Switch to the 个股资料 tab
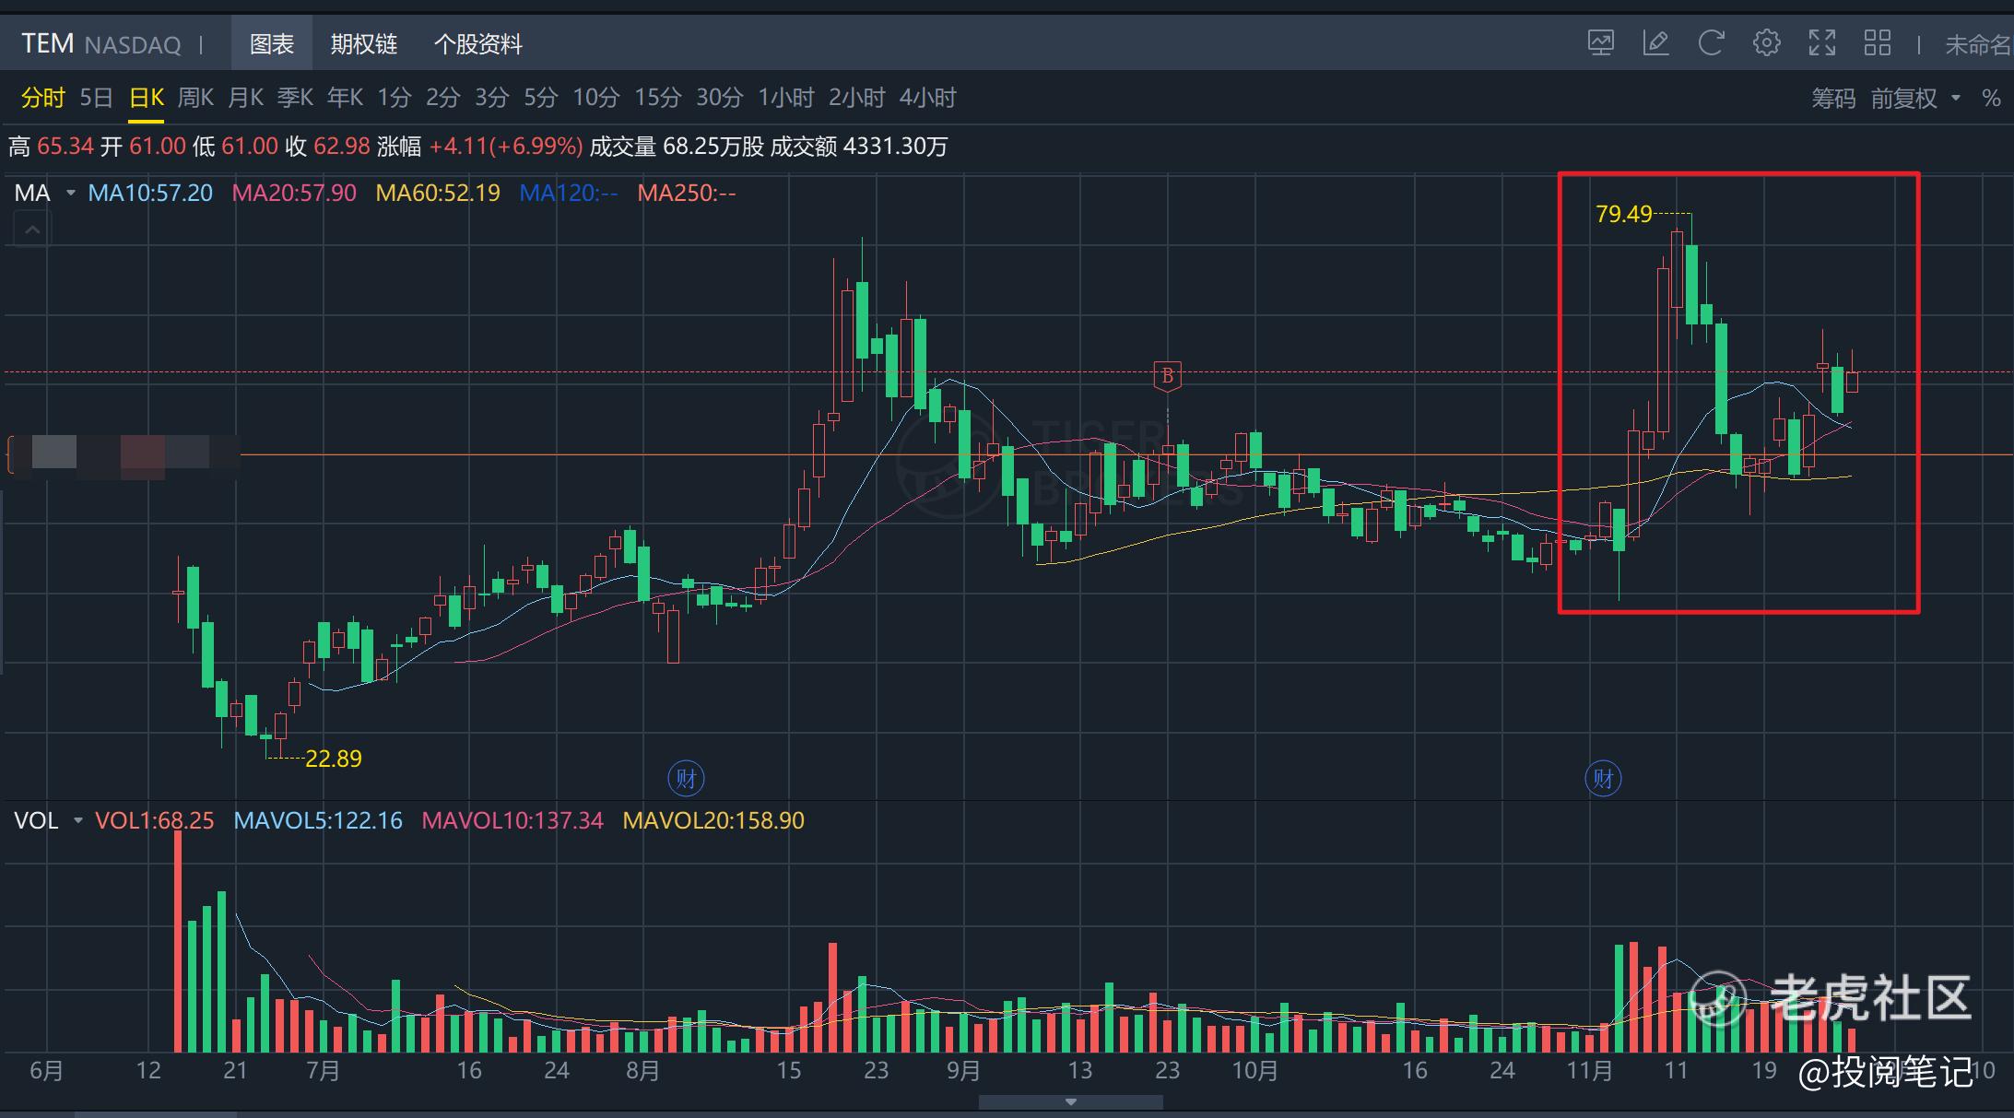2014x1118 pixels. (x=477, y=44)
